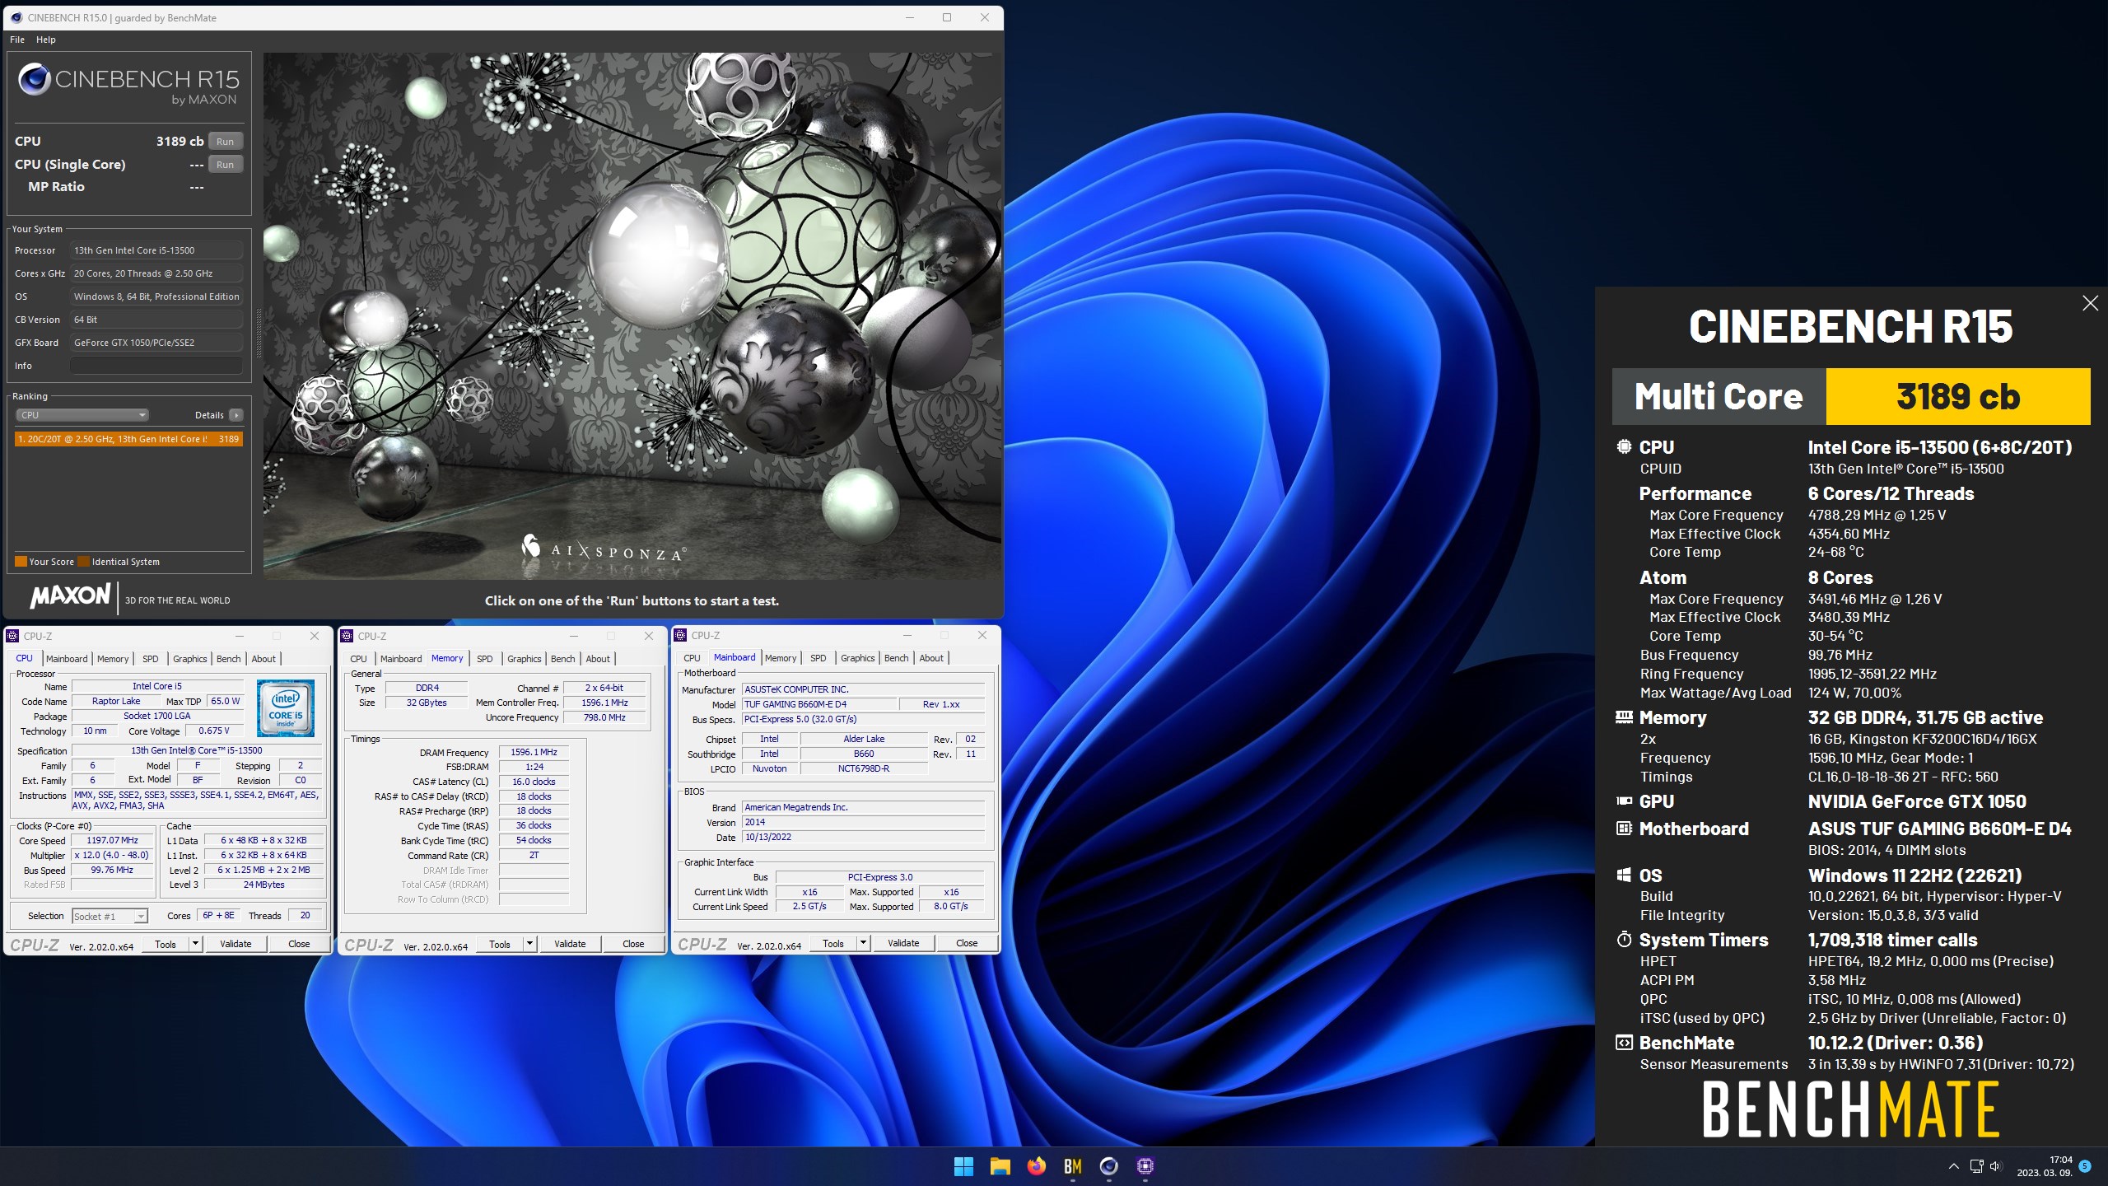Screen dimensions: 2108x1186
Task: Click the first CPU-Z window title icon
Action: [x=12, y=636]
